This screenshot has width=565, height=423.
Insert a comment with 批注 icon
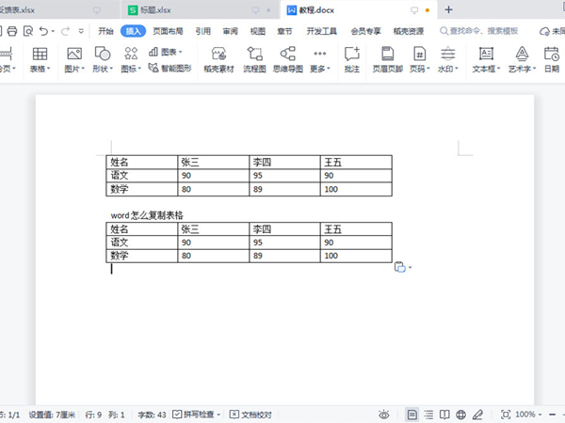pyautogui.click(x=352, y=59)
